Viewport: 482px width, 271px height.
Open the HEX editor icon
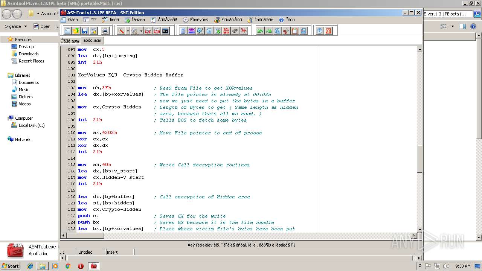(192, 31)
